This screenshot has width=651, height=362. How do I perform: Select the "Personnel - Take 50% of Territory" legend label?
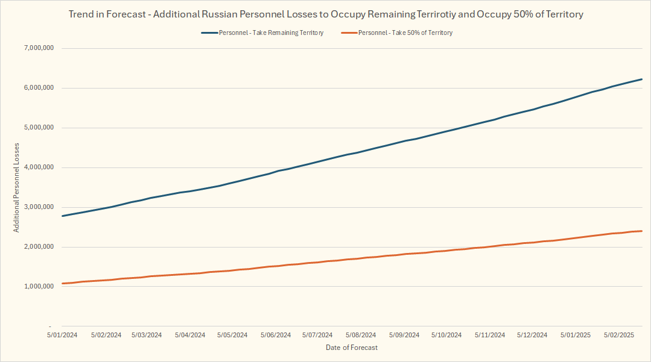pos(405,33)
